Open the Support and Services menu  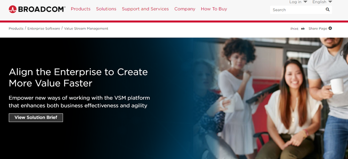(x=145, y=9)
